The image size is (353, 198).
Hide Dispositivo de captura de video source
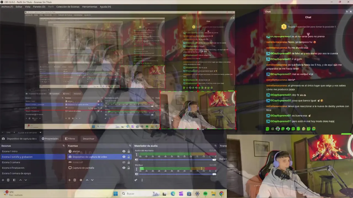coord(124,157)
